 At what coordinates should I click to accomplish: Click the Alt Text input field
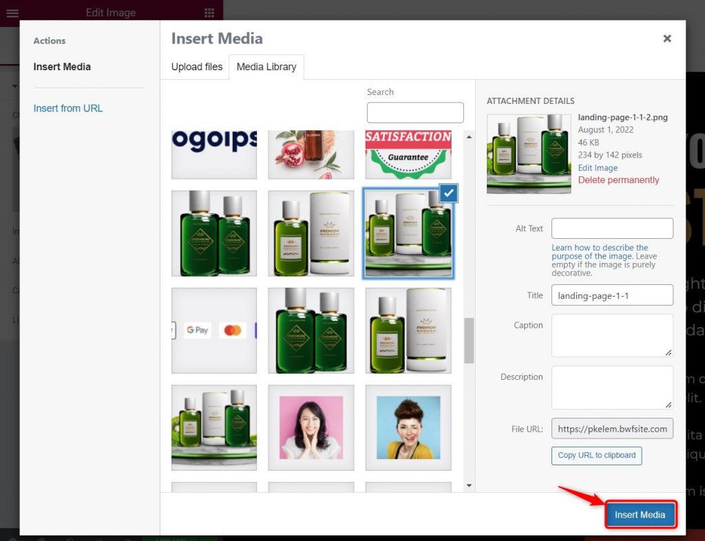point(612,229)
